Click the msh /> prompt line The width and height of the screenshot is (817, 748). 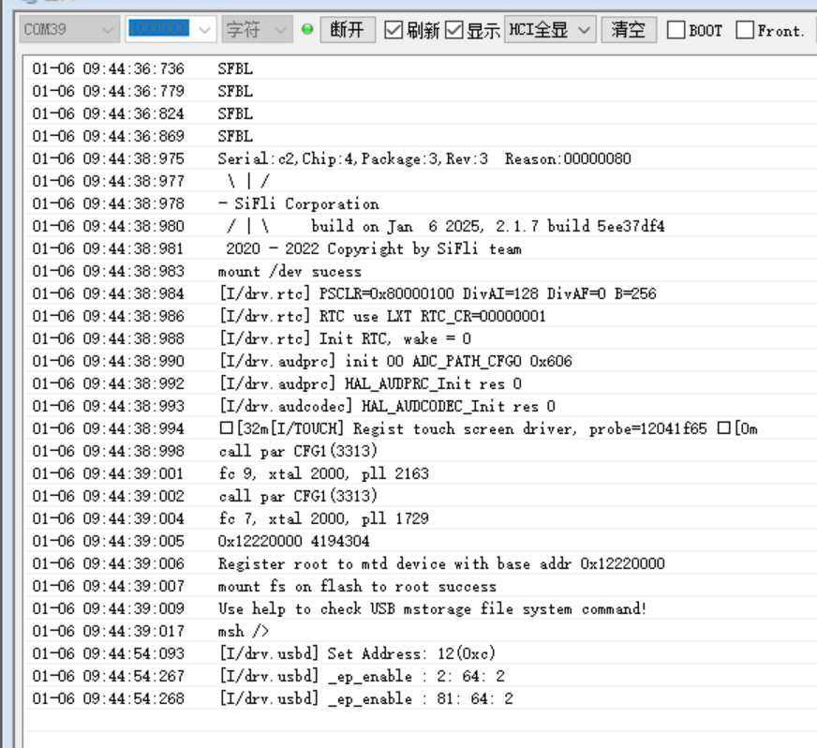(x=244, y=631)
